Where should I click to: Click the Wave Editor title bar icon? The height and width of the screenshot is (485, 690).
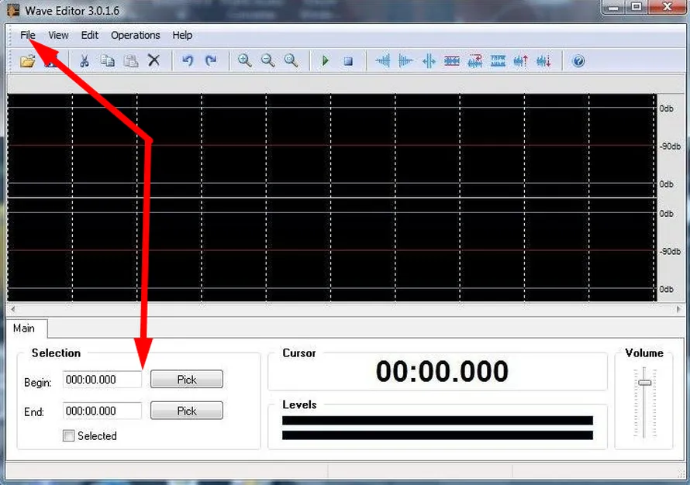13,9
